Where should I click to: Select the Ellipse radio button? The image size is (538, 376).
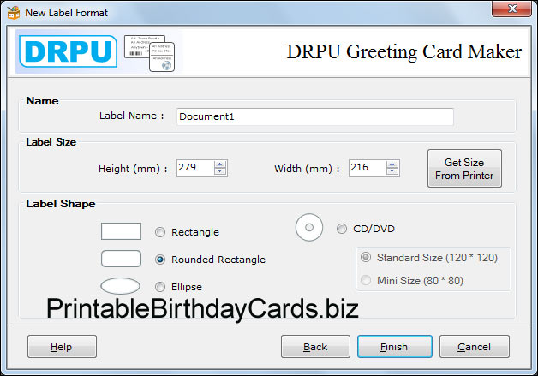pyautogui.click(x=160, y=287)
